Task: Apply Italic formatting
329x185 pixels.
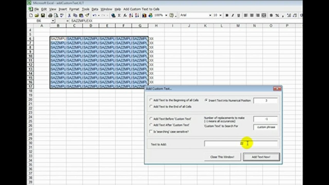Action: point(233,15)
